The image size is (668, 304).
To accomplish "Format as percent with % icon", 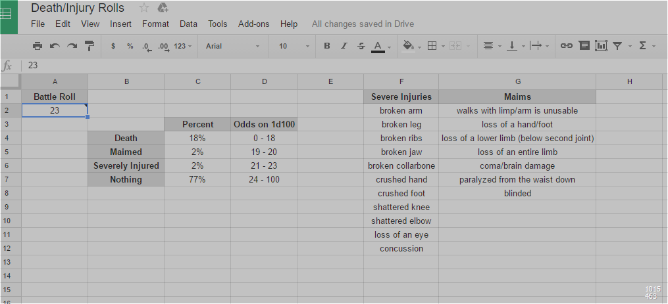I will tap(130, 46).
